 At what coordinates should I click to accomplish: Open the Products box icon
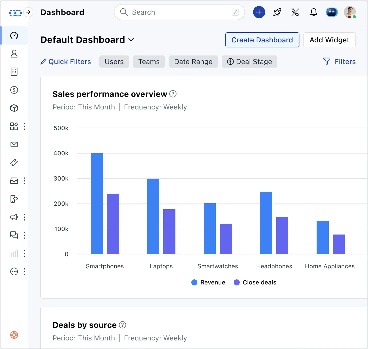tap(14, 108)
